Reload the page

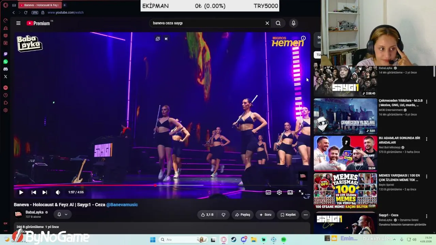click(26, 13)
